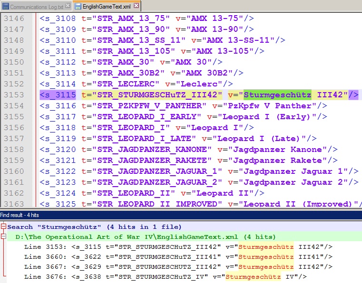
Task: Click the save icon on Communications Log tab
Action: 6,7
